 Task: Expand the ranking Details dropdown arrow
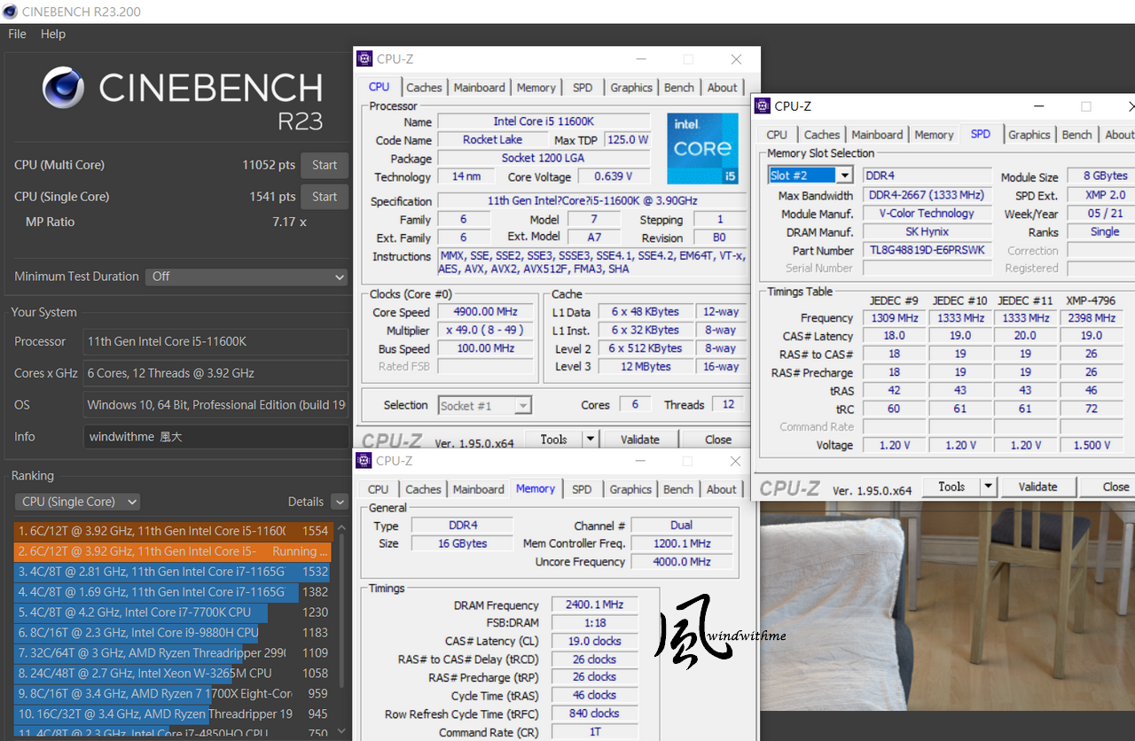[x=340, y=502]
